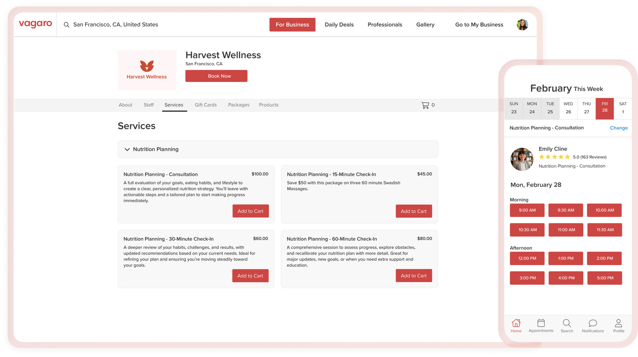Choose the 10:30 AM time slot

point(527,230)
